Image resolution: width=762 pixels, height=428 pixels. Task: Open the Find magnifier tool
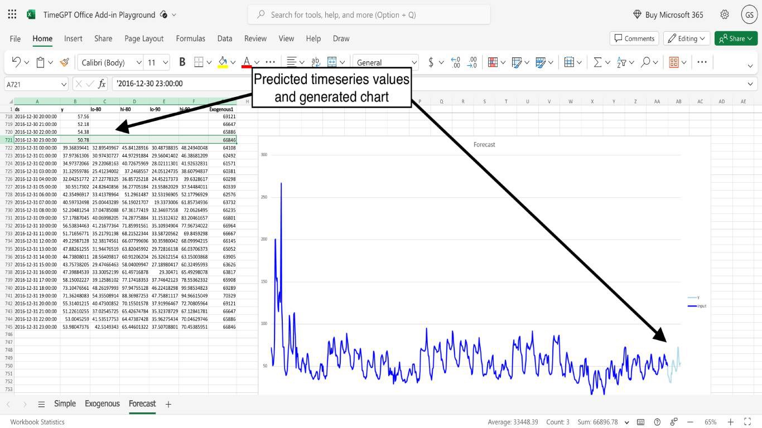pyautogui.click(x=645, y=62)
